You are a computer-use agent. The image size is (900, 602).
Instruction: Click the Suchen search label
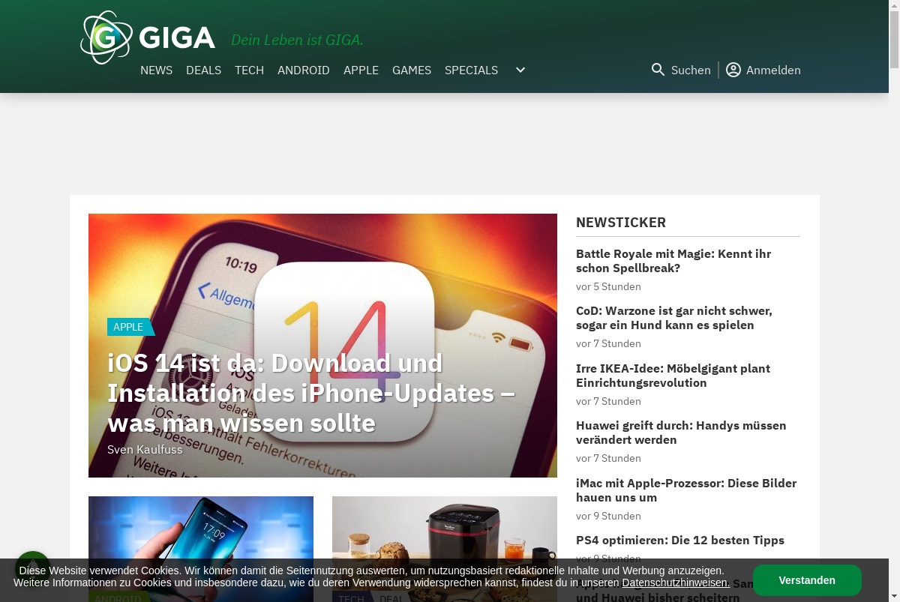[x=691, y=70]
